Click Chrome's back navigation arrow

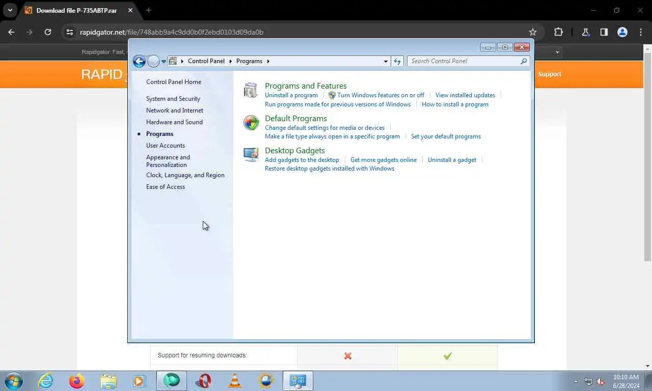(x=11, y=32)
